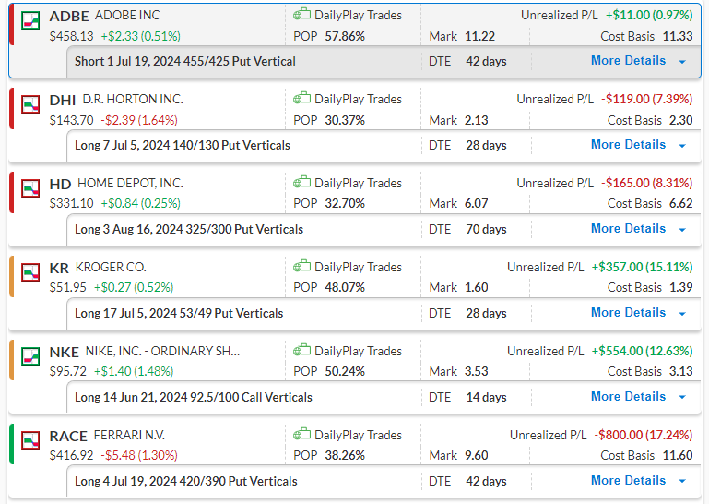The height and width of the screenshot is (504, 709).
Task: Expand details arrow for KR position
Action: click(682, 314)
